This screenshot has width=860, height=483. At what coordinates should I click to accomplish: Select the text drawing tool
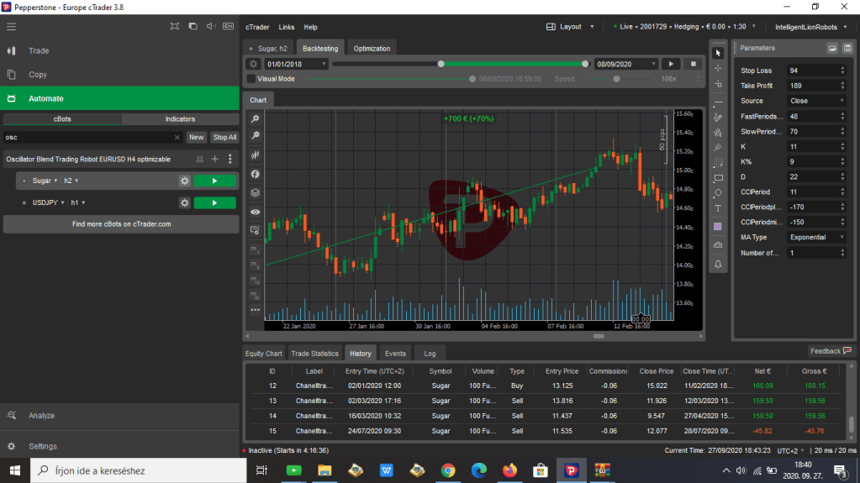tap(718, 208)
